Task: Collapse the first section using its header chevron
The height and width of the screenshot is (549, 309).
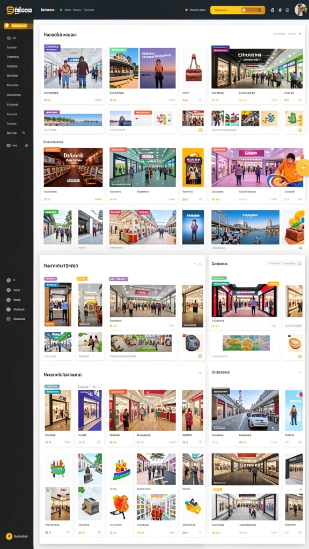Action: tap(300, 34)
